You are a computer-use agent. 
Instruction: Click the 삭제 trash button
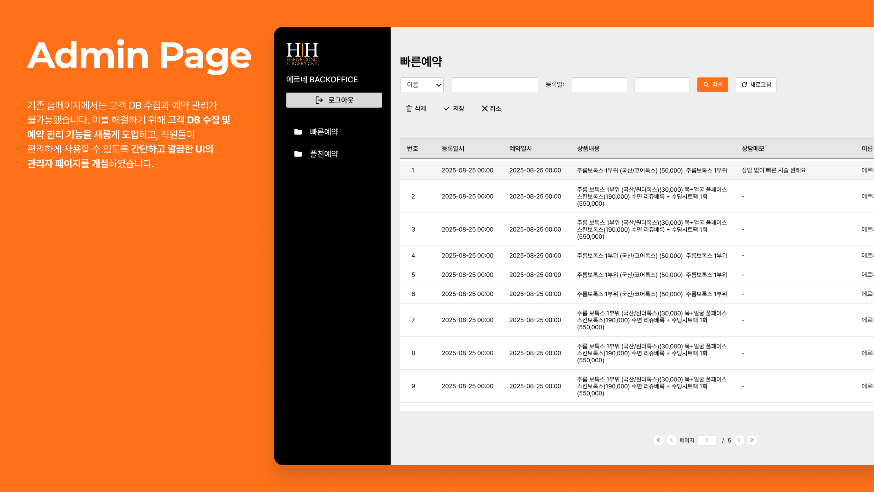416,108
